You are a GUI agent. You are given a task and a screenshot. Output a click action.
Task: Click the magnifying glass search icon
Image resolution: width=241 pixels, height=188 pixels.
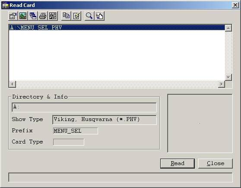click(89, 16)
